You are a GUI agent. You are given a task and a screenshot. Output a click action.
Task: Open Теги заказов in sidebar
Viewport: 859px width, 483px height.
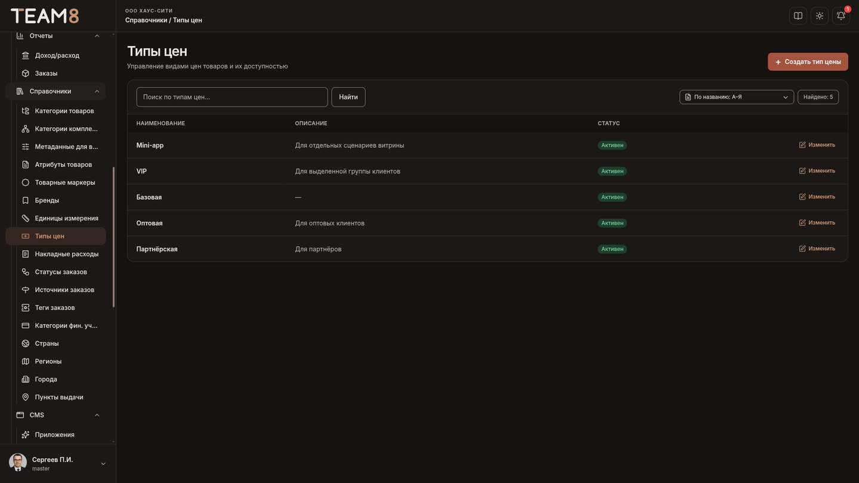click(55, 308)
